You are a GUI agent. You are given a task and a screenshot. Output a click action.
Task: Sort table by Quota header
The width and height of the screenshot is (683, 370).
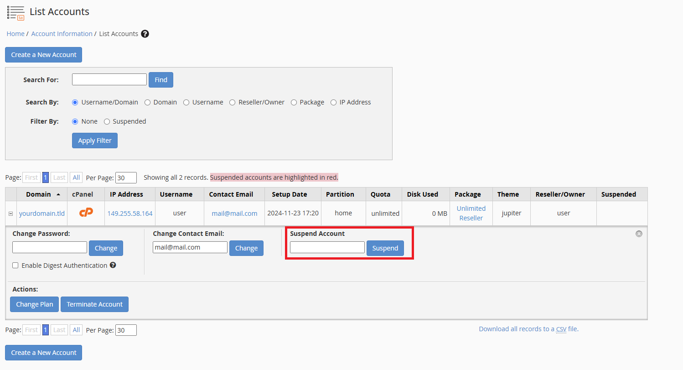pos(381,194)
